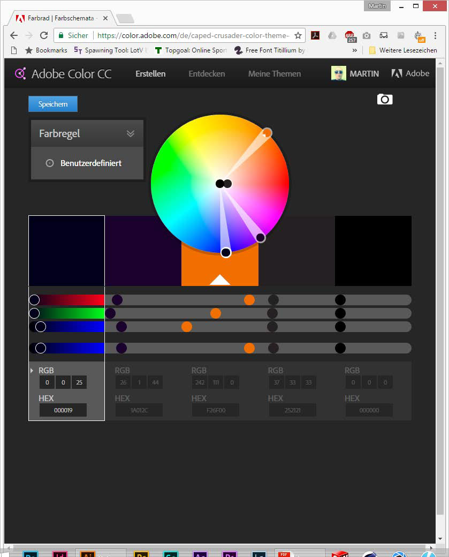Open the Free Font Titillium bookmark
The width and height of the screenshot is (449, 557).
269,50
